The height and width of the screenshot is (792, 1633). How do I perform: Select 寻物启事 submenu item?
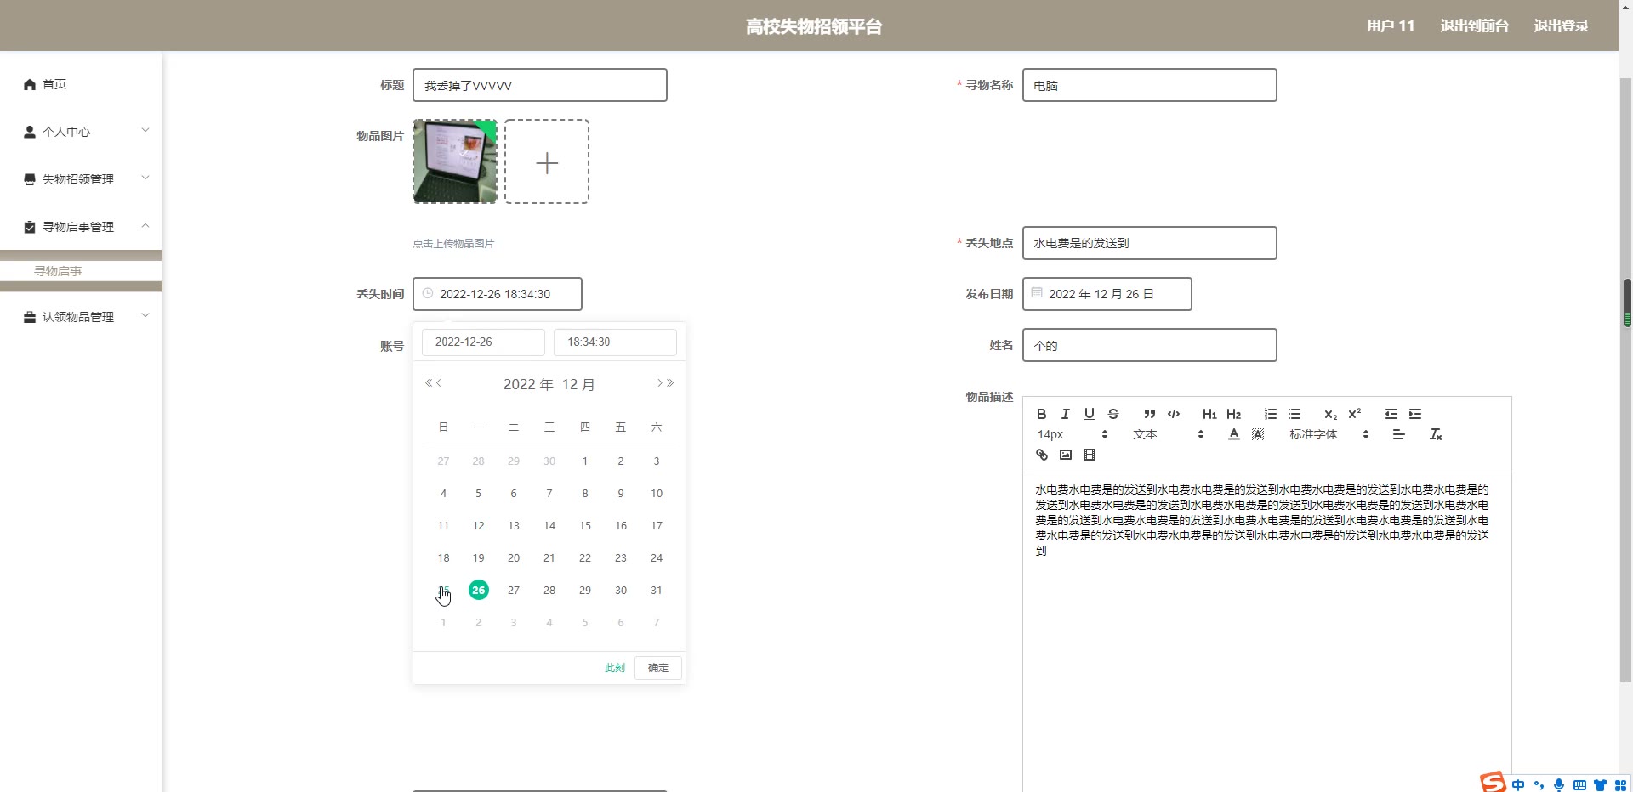[x=58, y=271]
